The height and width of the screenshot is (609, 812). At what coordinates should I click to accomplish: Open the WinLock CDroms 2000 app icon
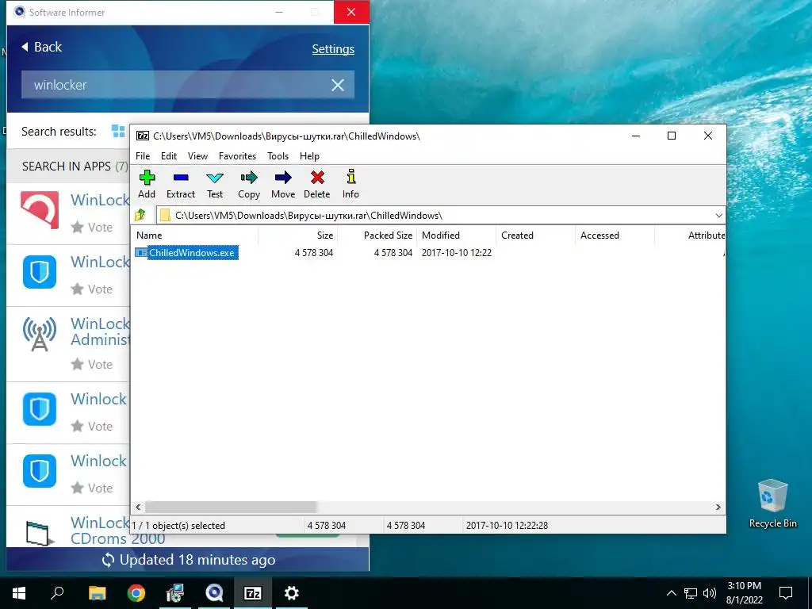pyautogui.click(x=40, y=534)
